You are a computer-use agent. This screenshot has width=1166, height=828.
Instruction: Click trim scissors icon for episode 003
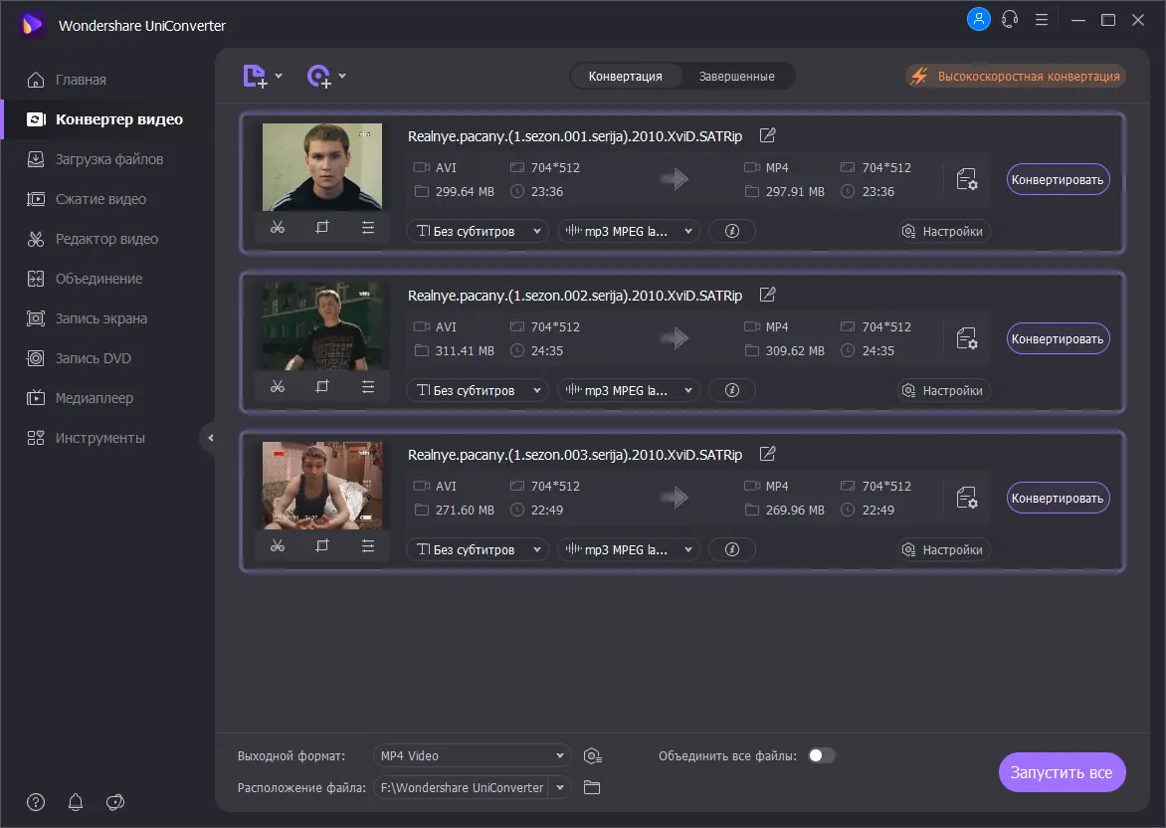pos(278,546)
